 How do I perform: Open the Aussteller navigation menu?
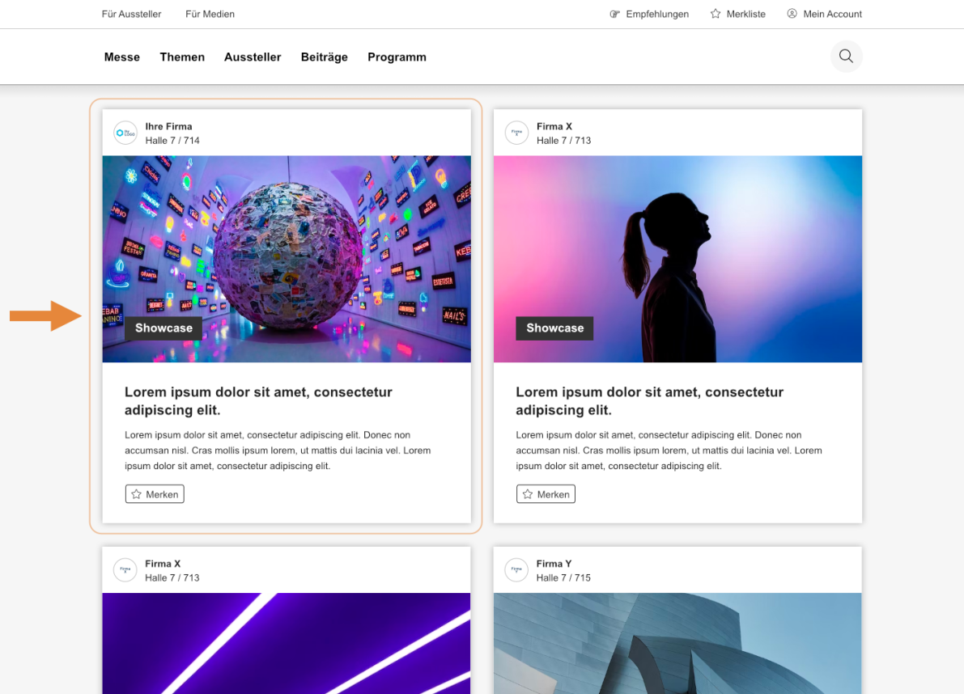point(253,57)
